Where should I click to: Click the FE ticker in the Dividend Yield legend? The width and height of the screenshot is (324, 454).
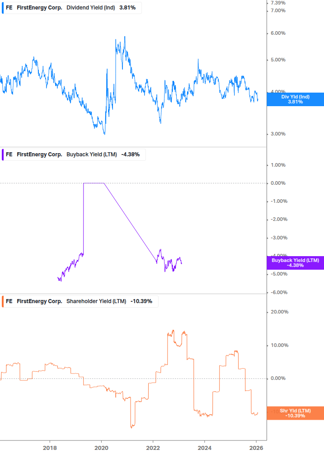click(9, 8)
